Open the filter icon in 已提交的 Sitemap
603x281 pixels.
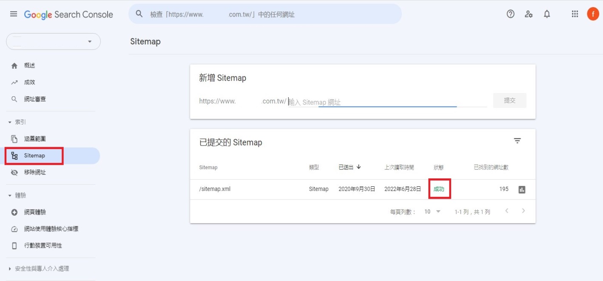517,141
